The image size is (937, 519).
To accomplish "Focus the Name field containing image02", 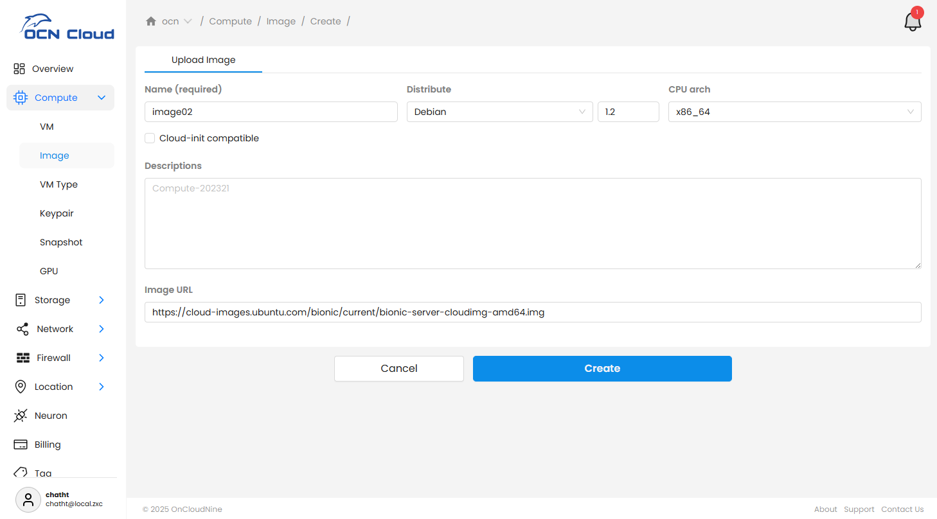I will [x=271, y=112].
